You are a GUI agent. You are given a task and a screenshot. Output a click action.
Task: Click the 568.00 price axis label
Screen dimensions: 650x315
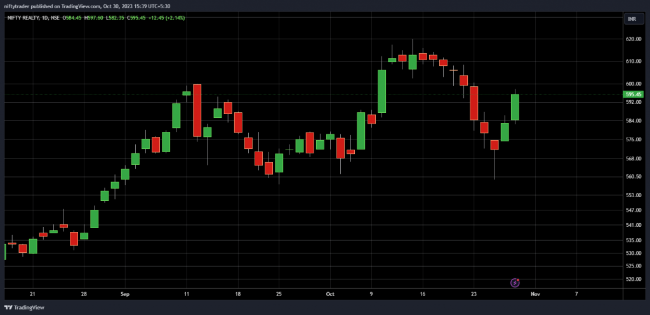[x=635, y=158]
